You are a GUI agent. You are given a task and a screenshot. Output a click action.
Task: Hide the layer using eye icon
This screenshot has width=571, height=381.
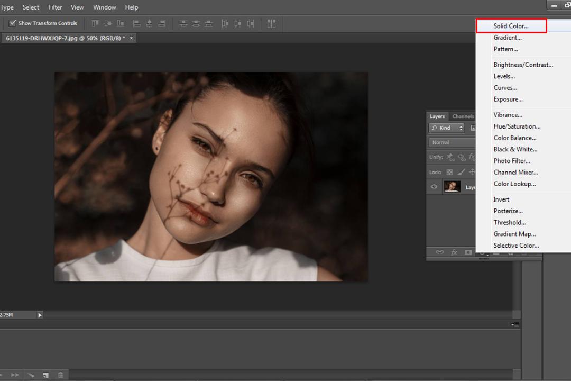(x=434, y=187)
